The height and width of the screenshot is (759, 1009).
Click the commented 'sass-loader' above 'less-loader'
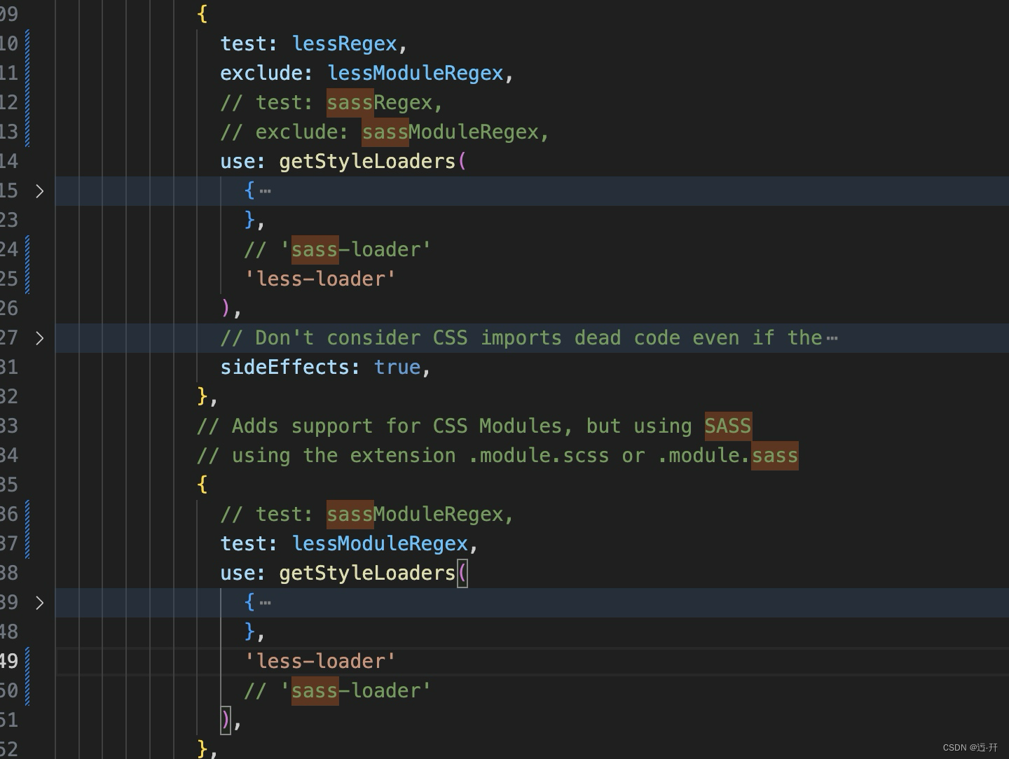click(356, 249)
